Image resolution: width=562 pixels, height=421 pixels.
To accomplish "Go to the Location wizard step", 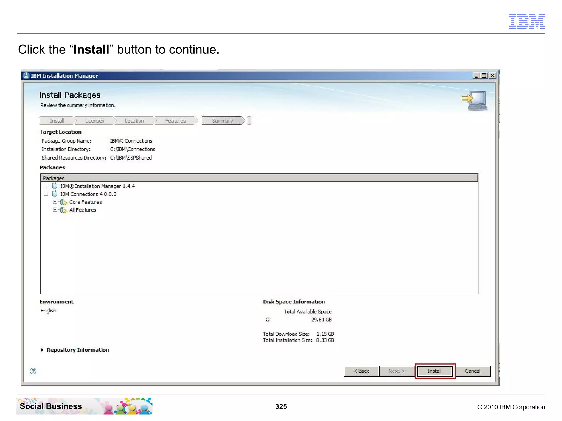I will [134, 121].
